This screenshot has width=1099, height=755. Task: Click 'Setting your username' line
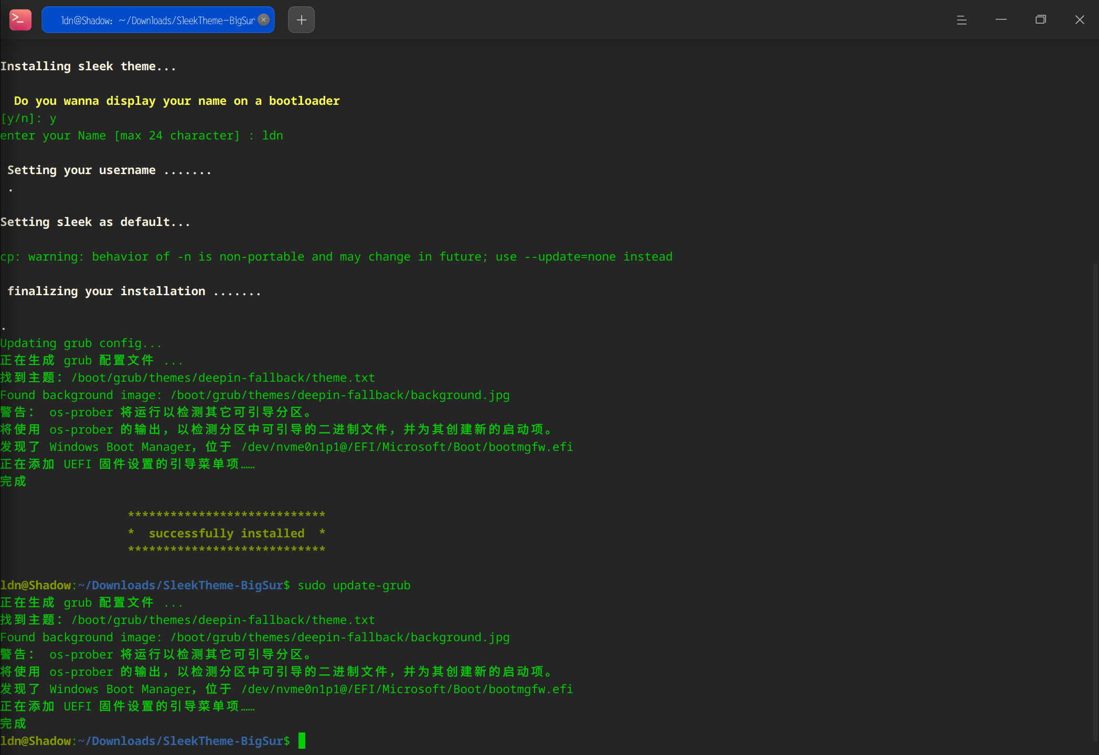[x=109, y=170]
